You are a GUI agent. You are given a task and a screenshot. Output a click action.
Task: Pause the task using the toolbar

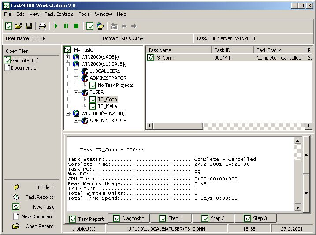(66, 26)
